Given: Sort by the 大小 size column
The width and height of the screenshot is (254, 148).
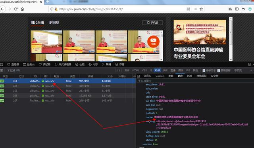Looking at the screenshot, I should [110, 76].
